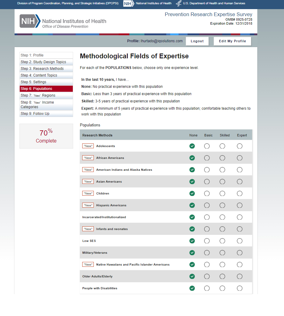Click the HHS eagle logo in top bar
Viewport: 284px width, 316px height.
coord(179,3)
